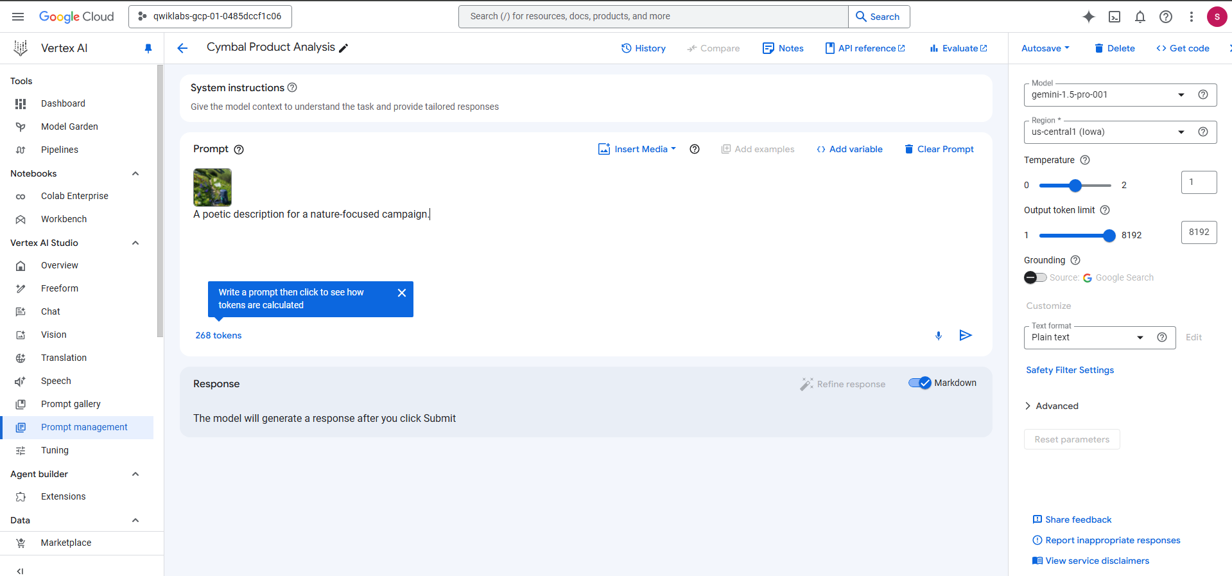Collapse the Data section

tap(135, 520)
